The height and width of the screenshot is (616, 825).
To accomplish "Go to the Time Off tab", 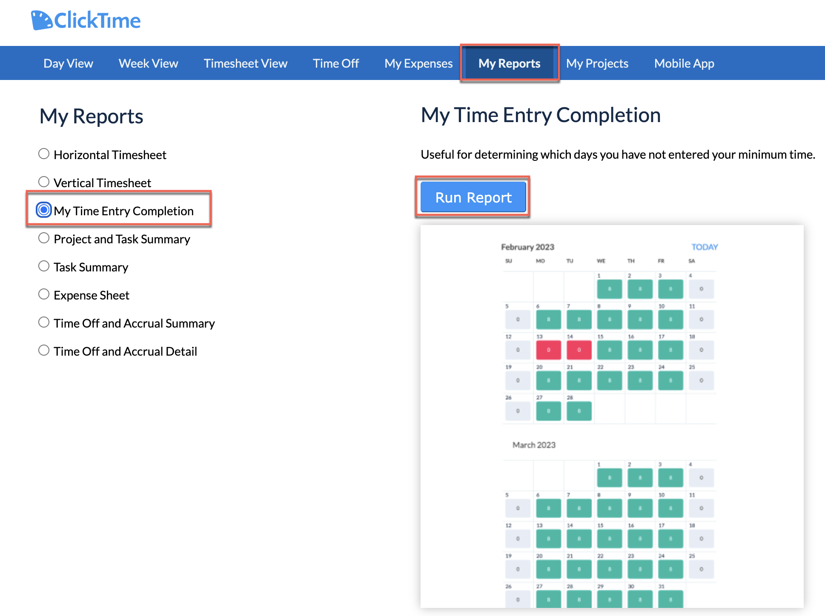I will (x=336, y=63).
